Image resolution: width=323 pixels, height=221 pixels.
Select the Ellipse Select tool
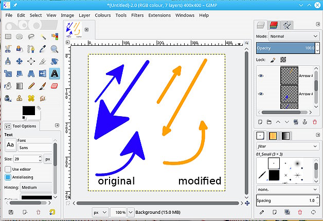pyautogui.click(x=20, y=36)
